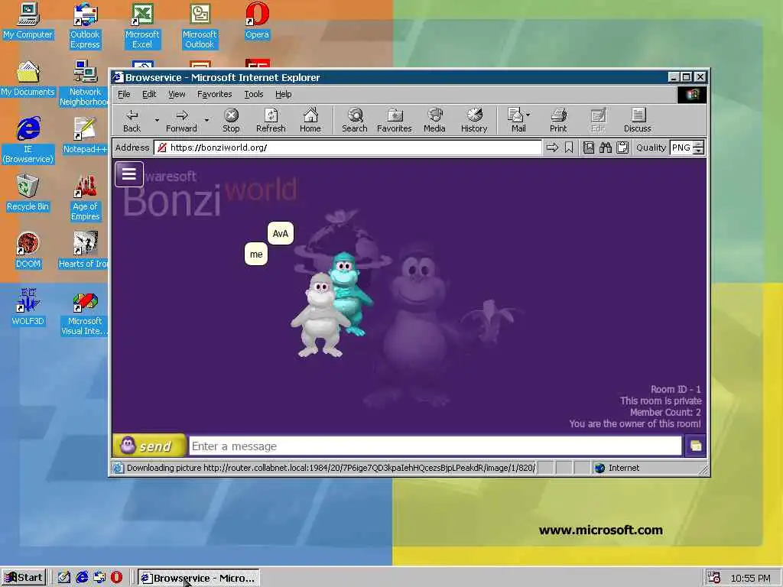Click the Opera quick launch icon in taskbar
The width and height of the screenshot is (783, 587).
pos(116,578)
